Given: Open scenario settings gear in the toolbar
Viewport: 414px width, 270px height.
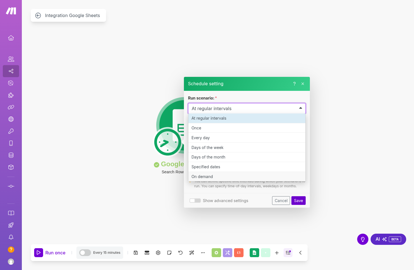Looking at the screenshot, I should [x=158, y=253].
